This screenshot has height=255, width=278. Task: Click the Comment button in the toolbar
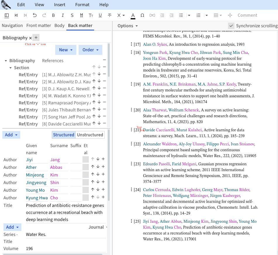[247, 15]
